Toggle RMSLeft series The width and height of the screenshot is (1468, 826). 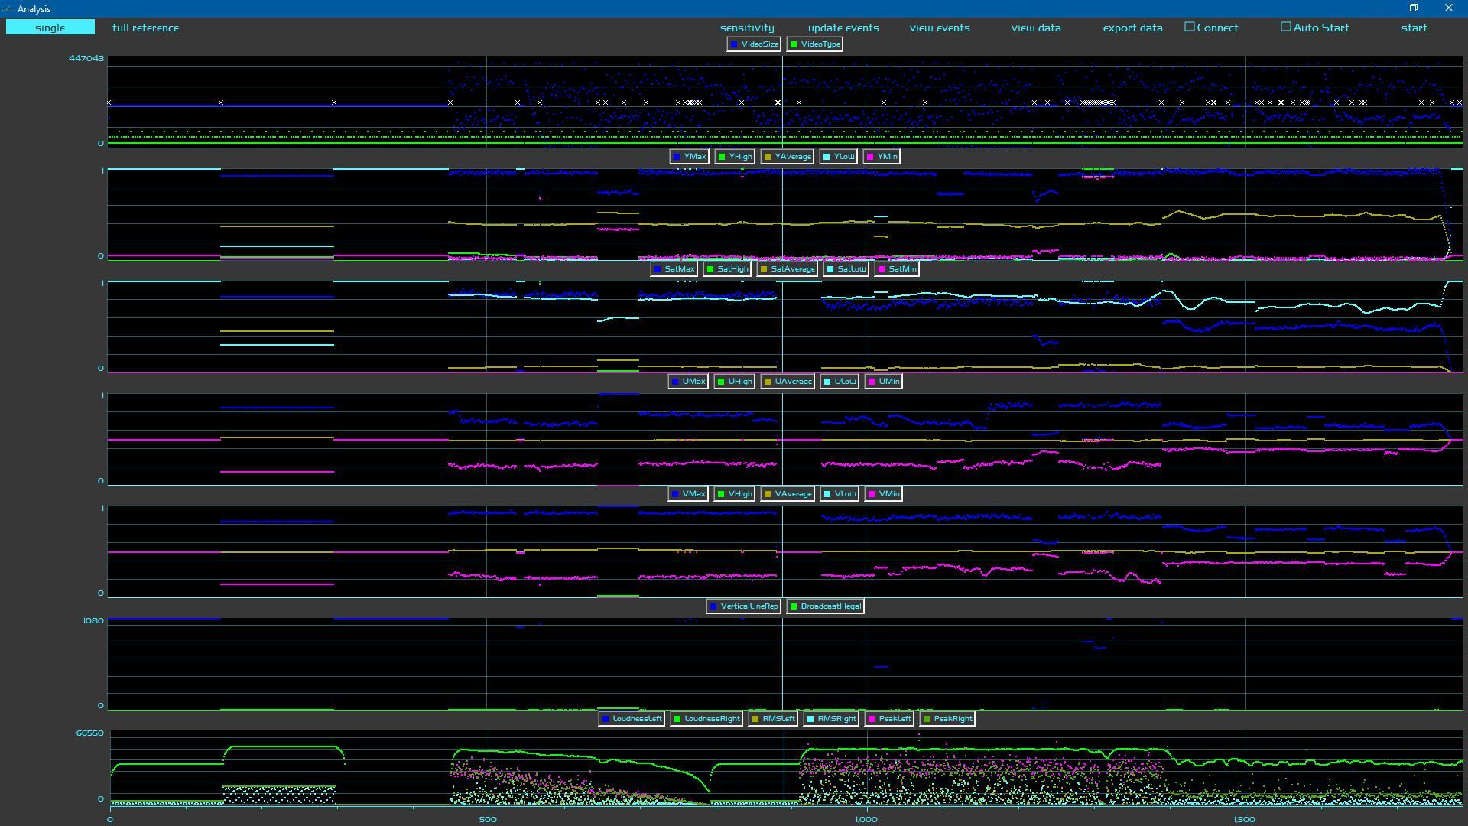pyautogui.click(x=773, y=719)
